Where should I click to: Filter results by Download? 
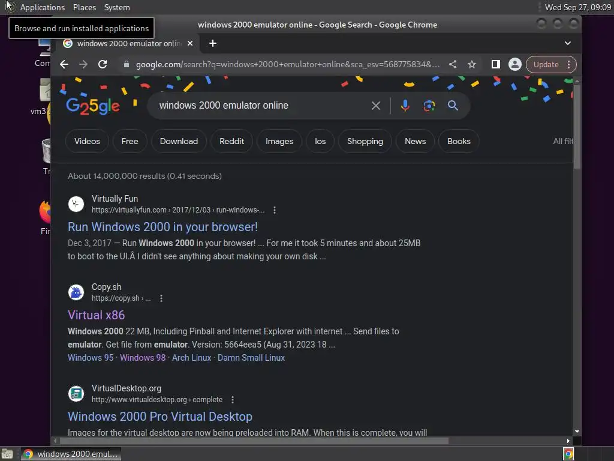pyautogui.click(x=179, y=141)
